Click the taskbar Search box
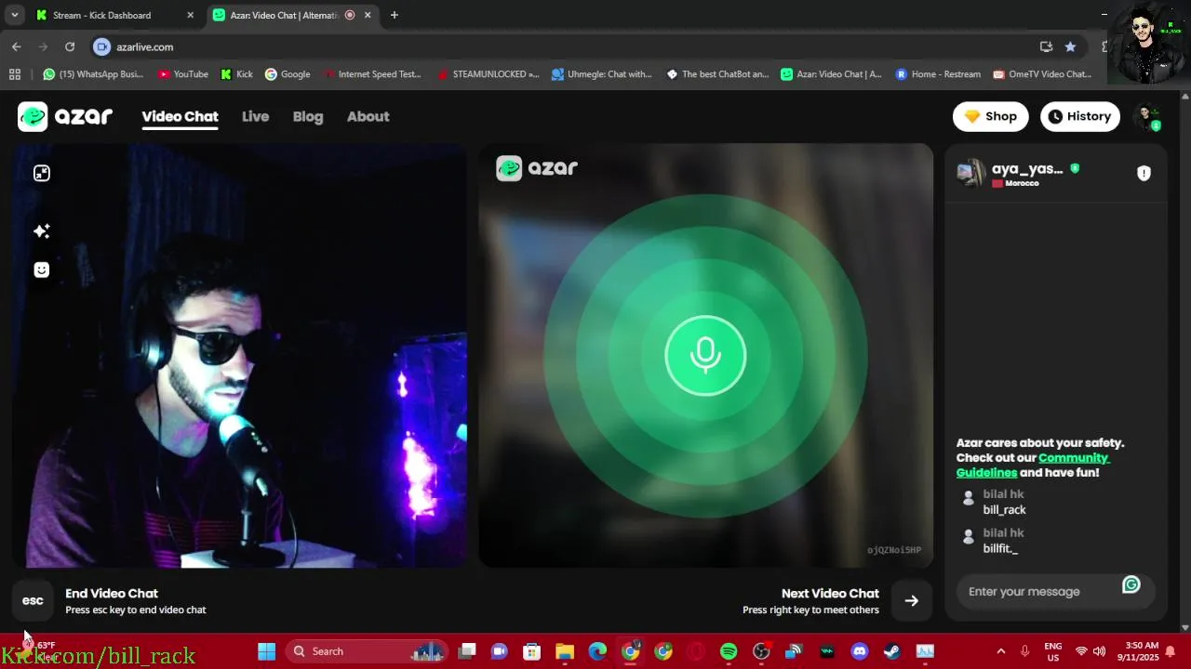The width and height of the screenshot is (1191, 669). [367, 651]
